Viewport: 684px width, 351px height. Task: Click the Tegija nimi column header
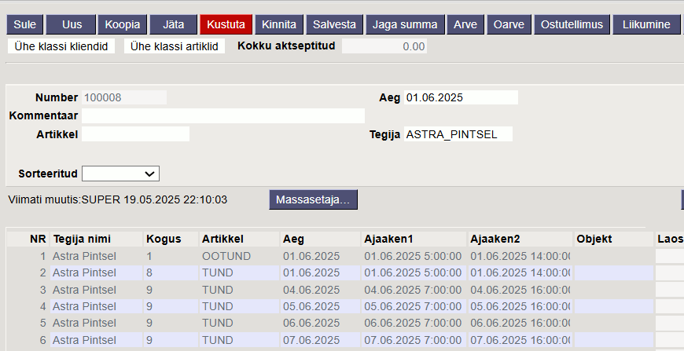[x=96, y=239]
